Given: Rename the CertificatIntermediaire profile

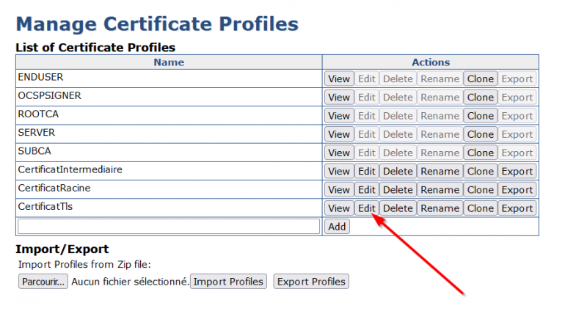Looking at the screenshot, I should (440, 171).
